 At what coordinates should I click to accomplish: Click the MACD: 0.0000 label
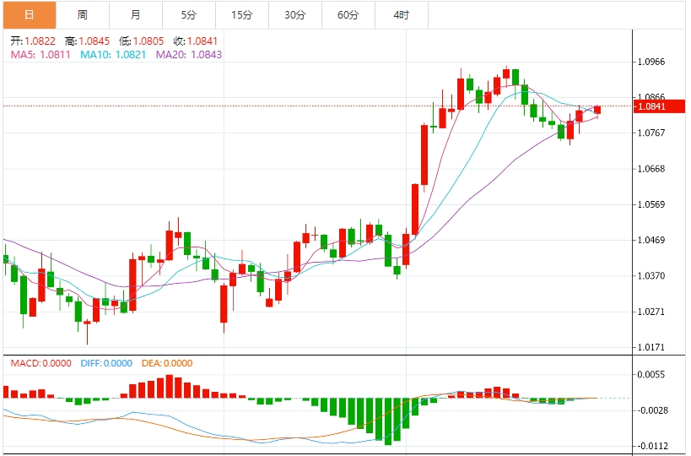(41, 363)
